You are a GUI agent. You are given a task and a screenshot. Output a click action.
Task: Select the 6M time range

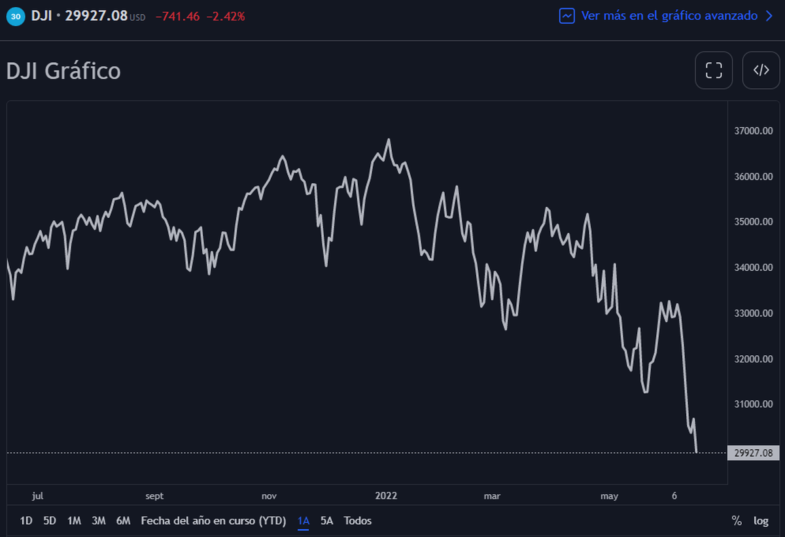point(124,521)
